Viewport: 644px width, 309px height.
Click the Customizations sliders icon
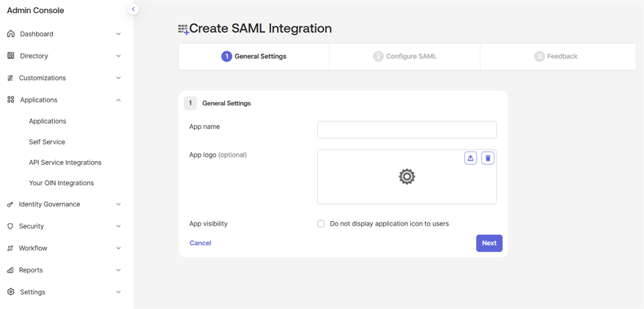11,78
